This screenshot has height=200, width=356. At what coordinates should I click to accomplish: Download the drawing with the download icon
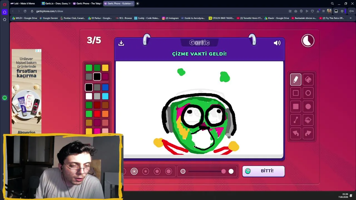pos(121,43)
